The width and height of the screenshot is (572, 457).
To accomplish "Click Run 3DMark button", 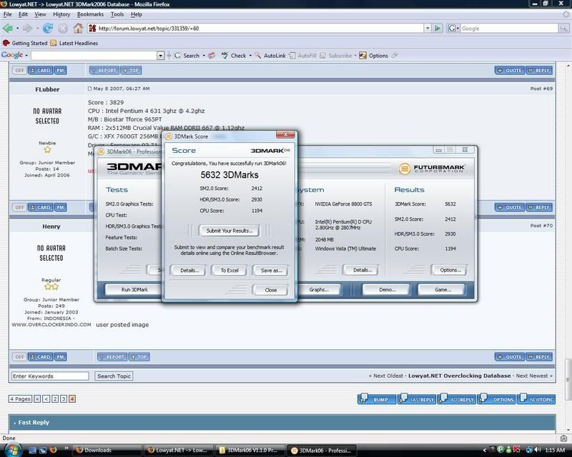I will pos(134,289).
